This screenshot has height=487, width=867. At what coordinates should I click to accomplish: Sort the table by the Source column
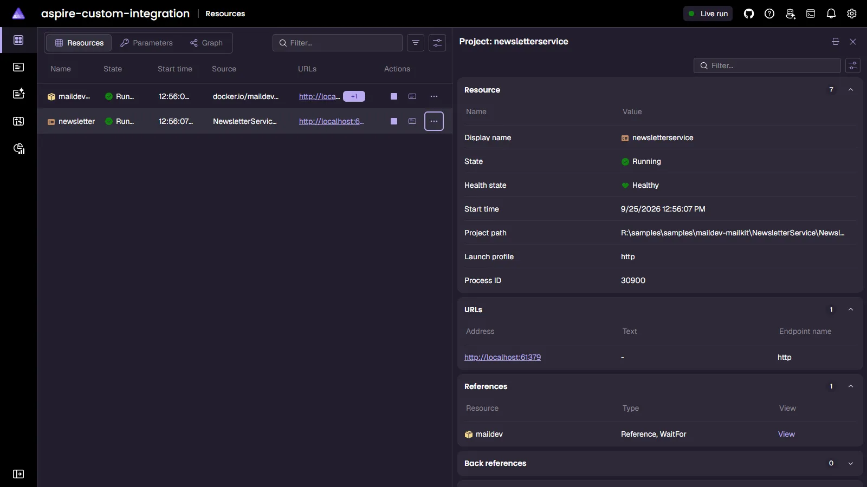(224, 69)
